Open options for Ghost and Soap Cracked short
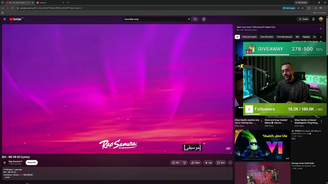The height and width of the screenshot is (184, 328). pyautogui.click(x=291, y=121)
